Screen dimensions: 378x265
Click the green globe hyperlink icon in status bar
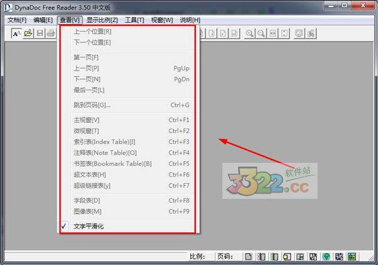click(326, 257)
